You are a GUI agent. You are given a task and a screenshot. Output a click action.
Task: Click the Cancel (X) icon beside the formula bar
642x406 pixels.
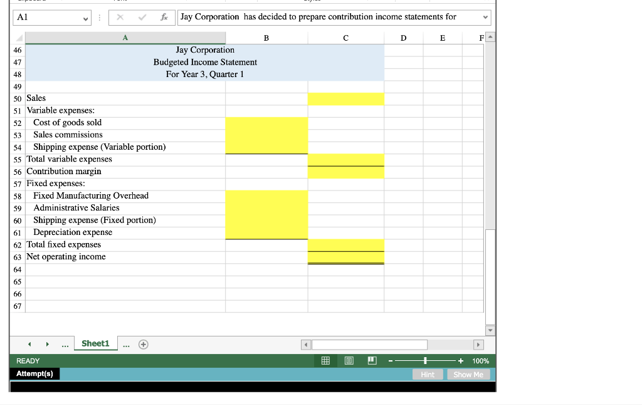coord(120,17)
